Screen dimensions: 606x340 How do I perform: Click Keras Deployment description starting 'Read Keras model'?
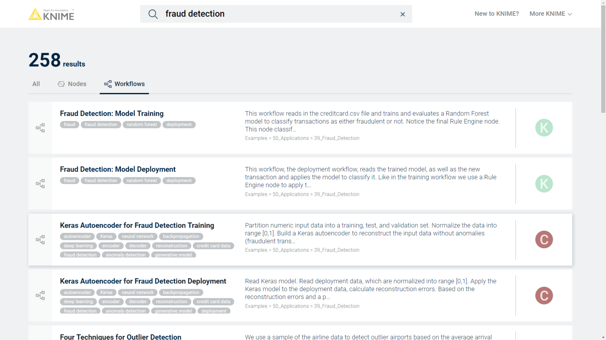(x=370, y=289)
